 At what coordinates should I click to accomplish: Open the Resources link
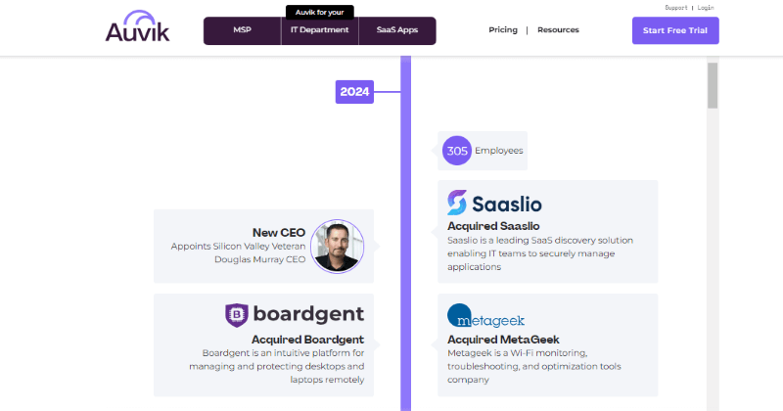[x=558, y=30]
